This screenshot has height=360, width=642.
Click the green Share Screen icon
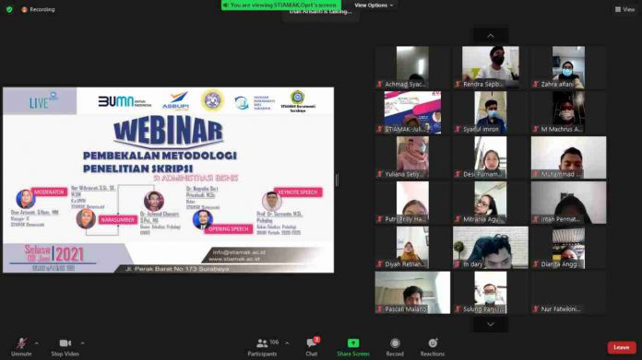tap(353, 343)
